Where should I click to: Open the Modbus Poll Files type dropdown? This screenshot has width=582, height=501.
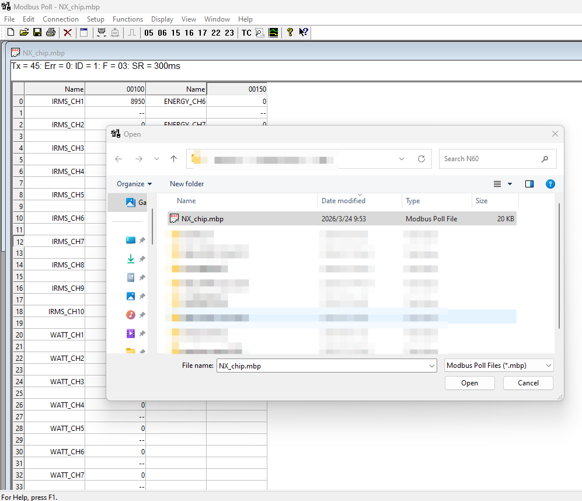(499, 366)
